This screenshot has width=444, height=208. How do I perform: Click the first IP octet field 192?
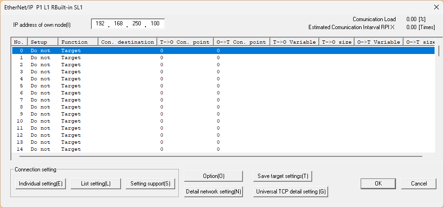(100, 23)
